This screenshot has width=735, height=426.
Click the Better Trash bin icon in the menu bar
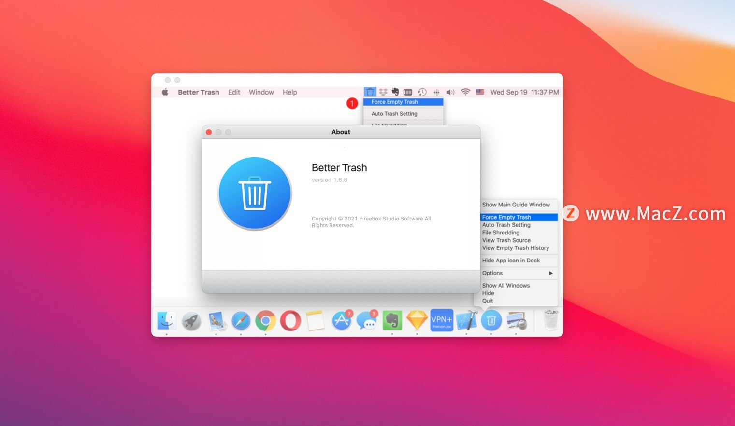pyautogui.click(x=370, y=92)
